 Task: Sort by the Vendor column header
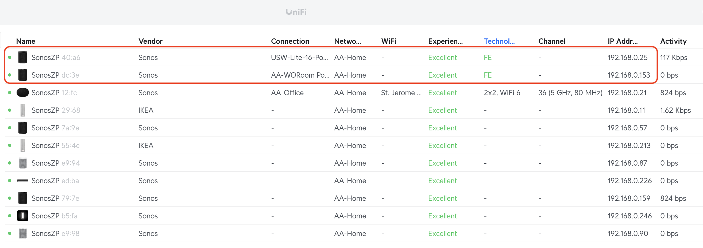pos(150,41)
